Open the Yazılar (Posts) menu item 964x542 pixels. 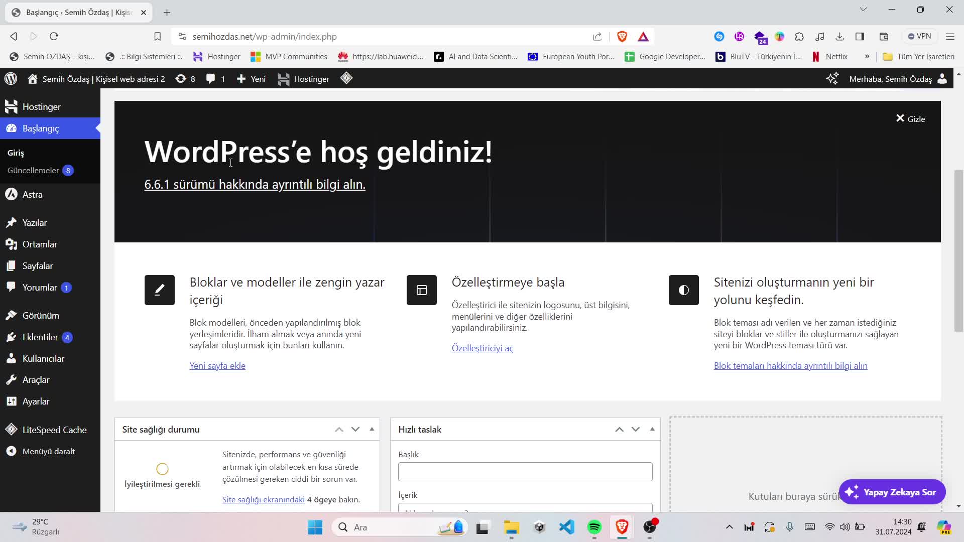pos(35,222)
